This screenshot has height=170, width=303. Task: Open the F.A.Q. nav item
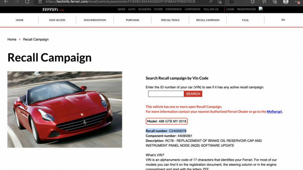click(x=245, y=20)
